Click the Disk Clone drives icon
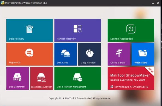Image resolution: width=162 pixels, height=106 pixels. click(x=65, y=53)
